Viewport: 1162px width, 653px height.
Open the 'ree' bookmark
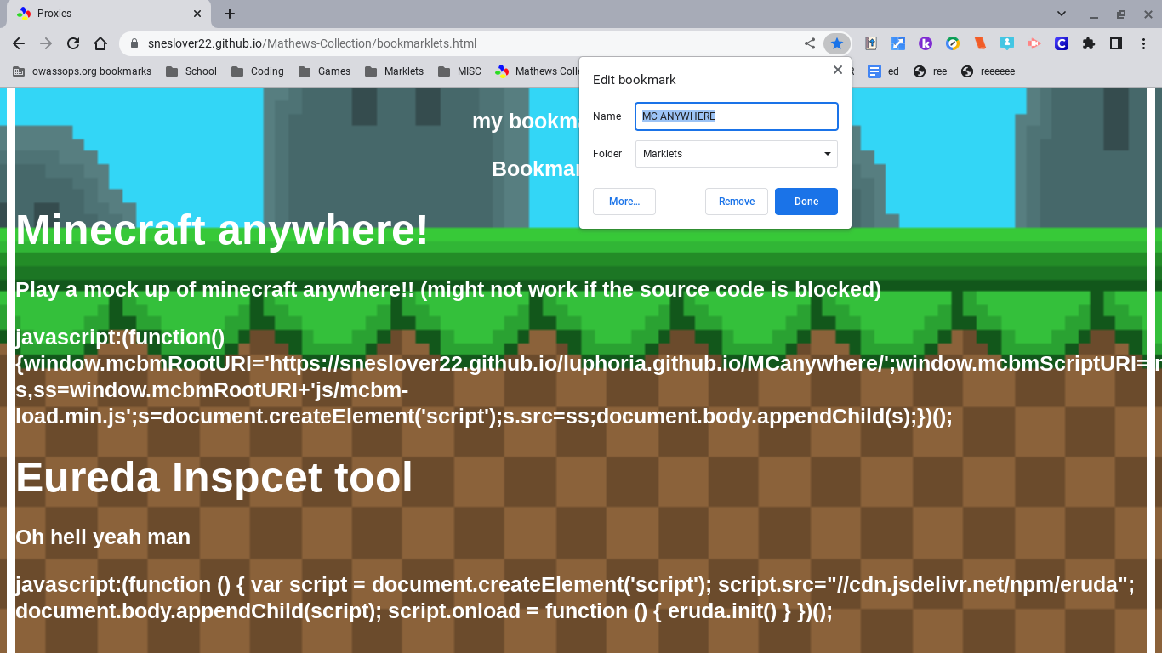point(930,71)
